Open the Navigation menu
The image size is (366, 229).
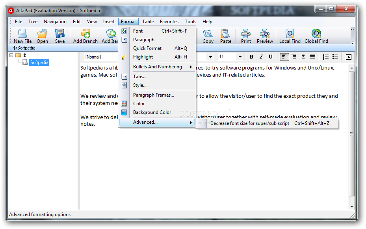point(55,22)
